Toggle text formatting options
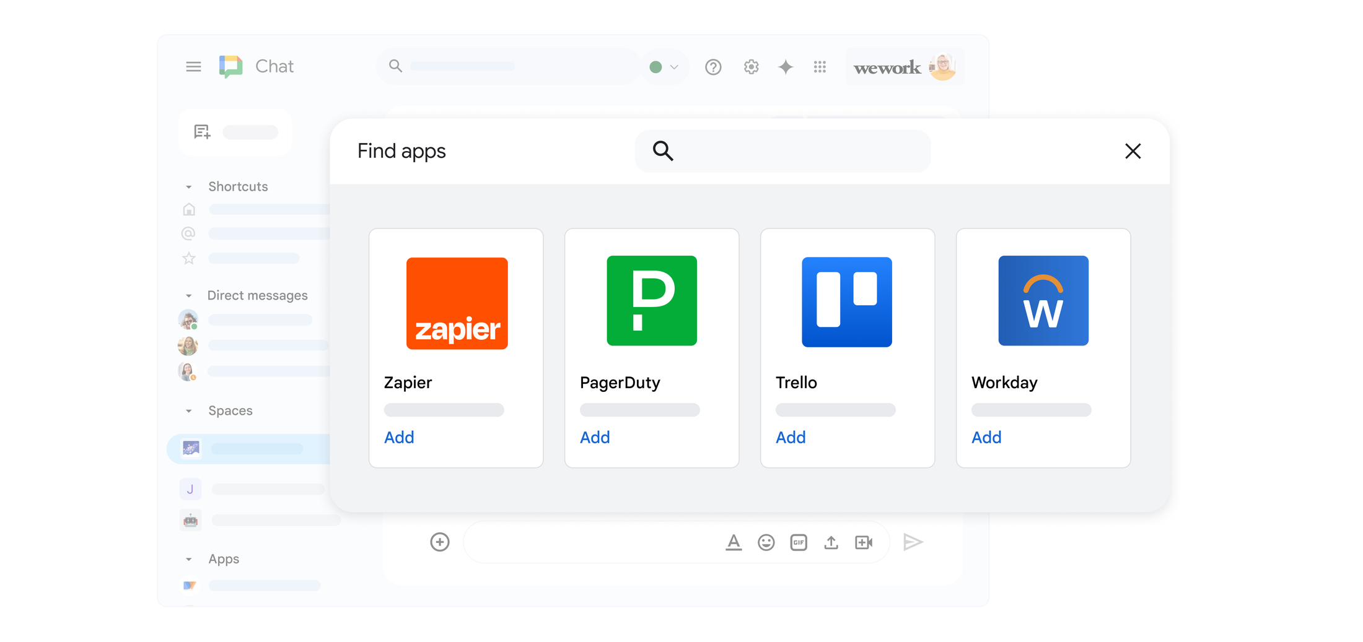Viewport: 1363px width, 642px height. point(734,542)
